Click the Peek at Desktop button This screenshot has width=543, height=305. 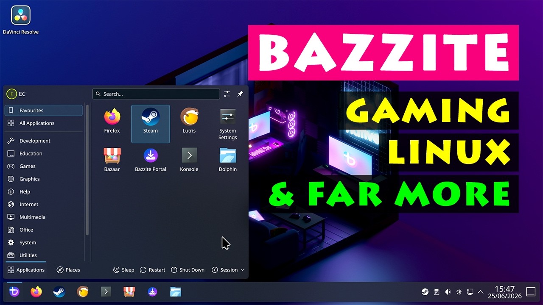coord(531,292)
